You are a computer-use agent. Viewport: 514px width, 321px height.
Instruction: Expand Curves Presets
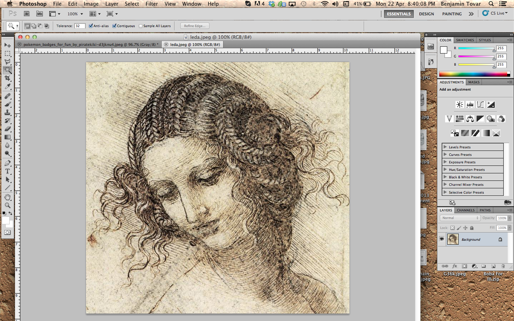pos(445,154)
